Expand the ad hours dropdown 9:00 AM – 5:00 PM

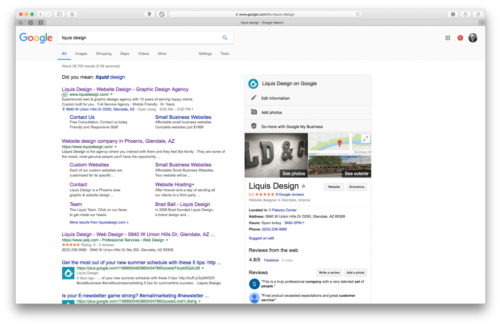pyautogui.click(x=192, y=109)
